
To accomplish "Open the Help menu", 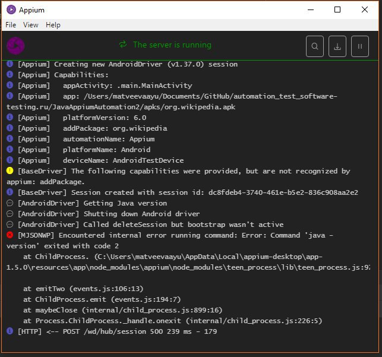I will pyautogui.click(x=53, y=25).
